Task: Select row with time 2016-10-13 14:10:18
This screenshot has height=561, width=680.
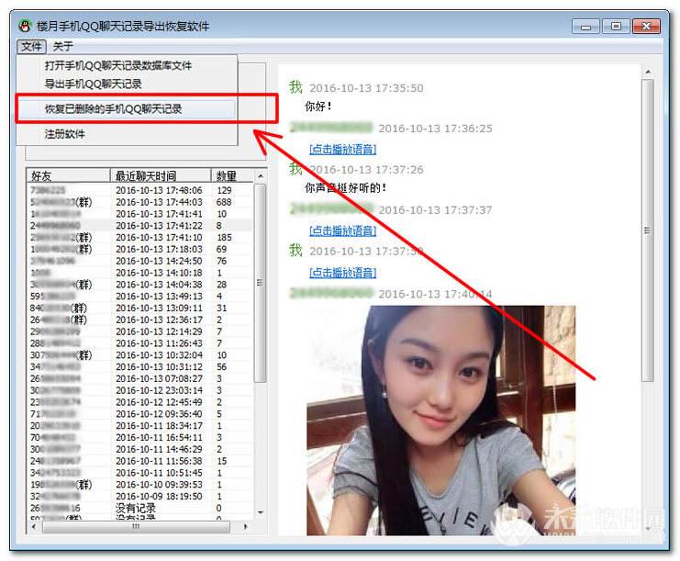Action: point(139,273)
